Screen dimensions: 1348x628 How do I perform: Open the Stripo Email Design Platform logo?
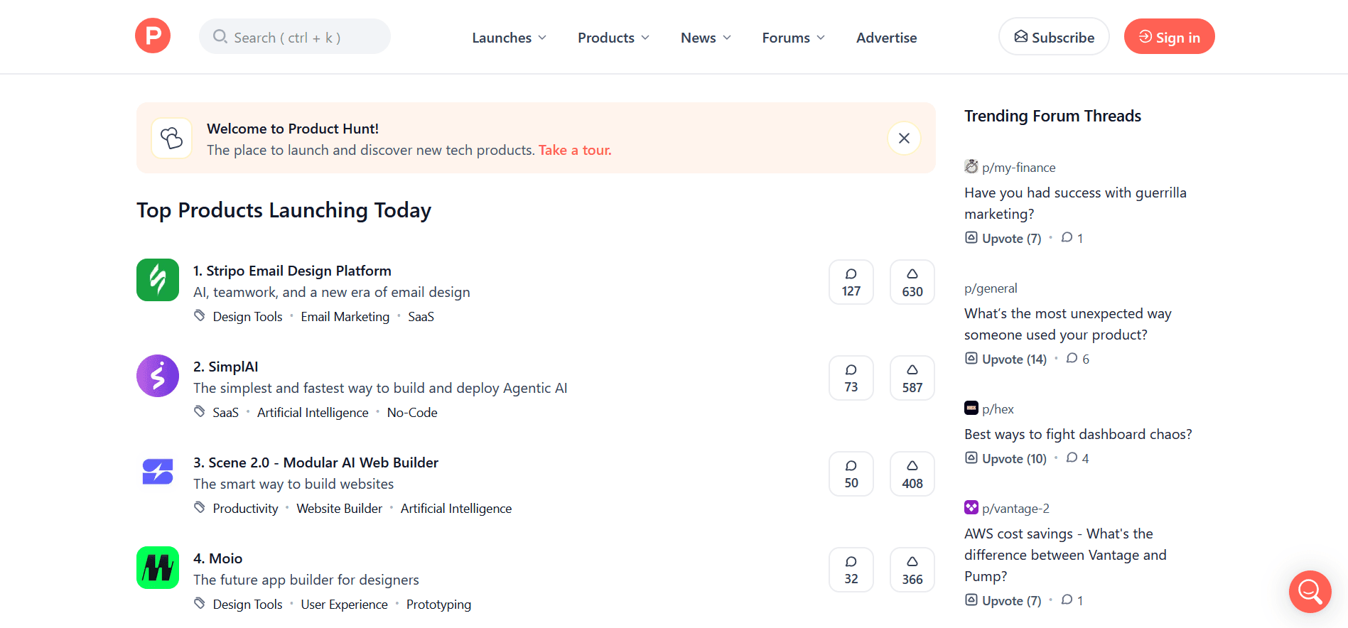158,280
